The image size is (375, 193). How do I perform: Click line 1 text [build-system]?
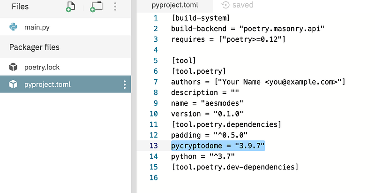(201, 18)
